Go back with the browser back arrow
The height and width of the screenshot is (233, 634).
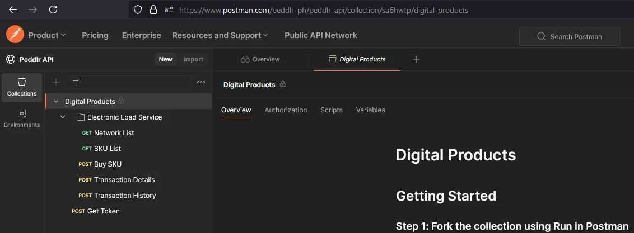(13, 9)
